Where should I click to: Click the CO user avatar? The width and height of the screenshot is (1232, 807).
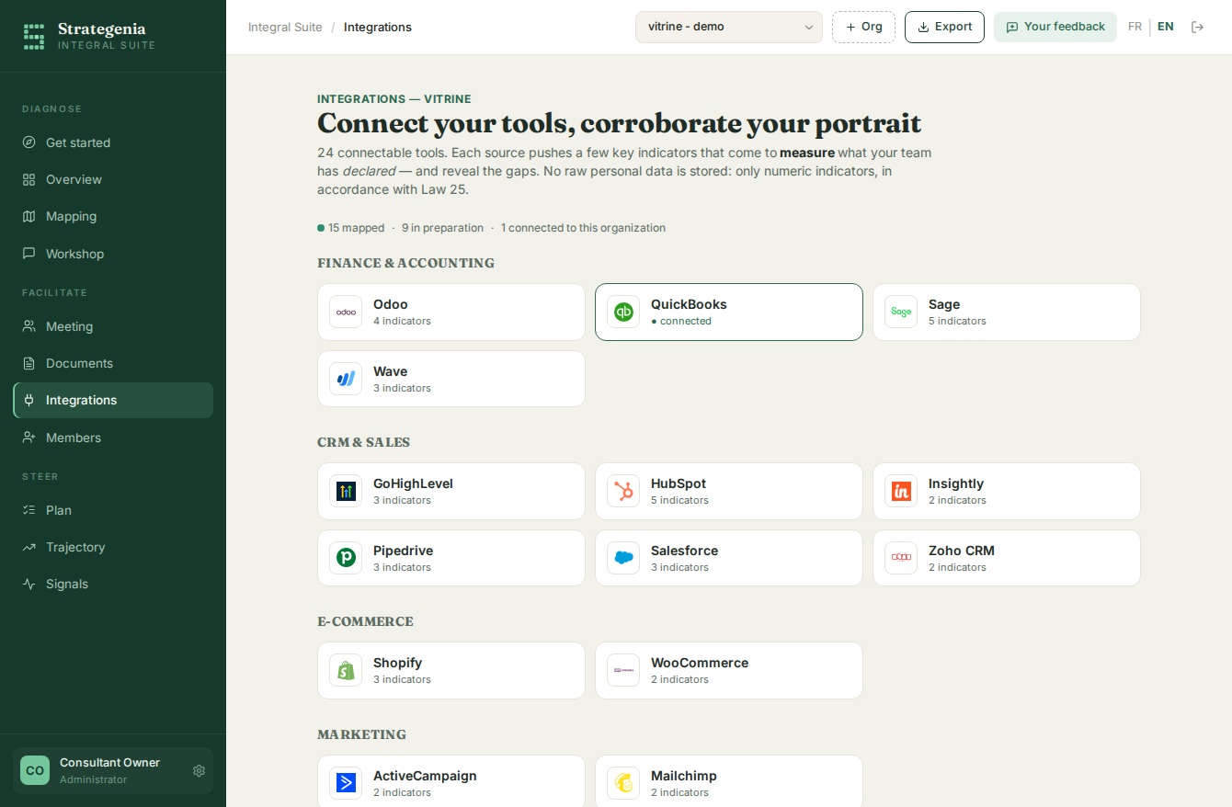pyautogui.click(x=35, y=770)
